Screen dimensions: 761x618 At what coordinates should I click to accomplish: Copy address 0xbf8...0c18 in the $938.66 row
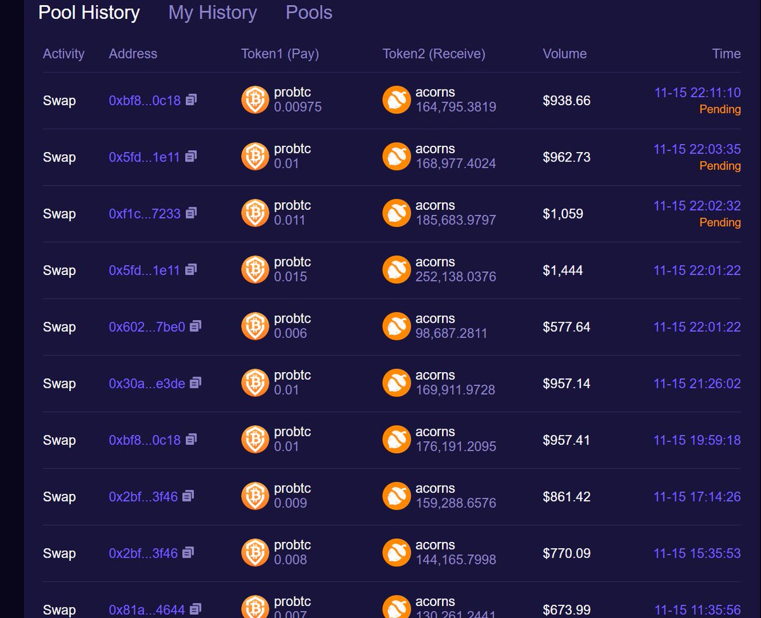click(191, 100)
